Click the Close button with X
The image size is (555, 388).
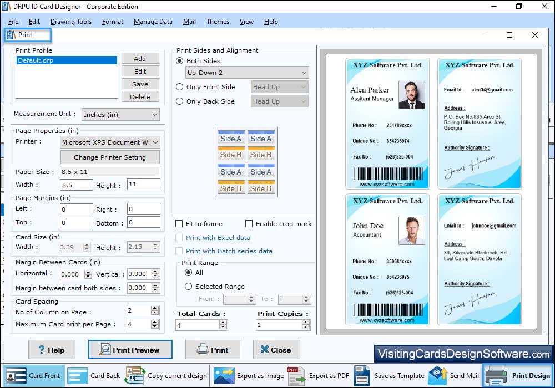pyautogui.click(x=276, y=350)
